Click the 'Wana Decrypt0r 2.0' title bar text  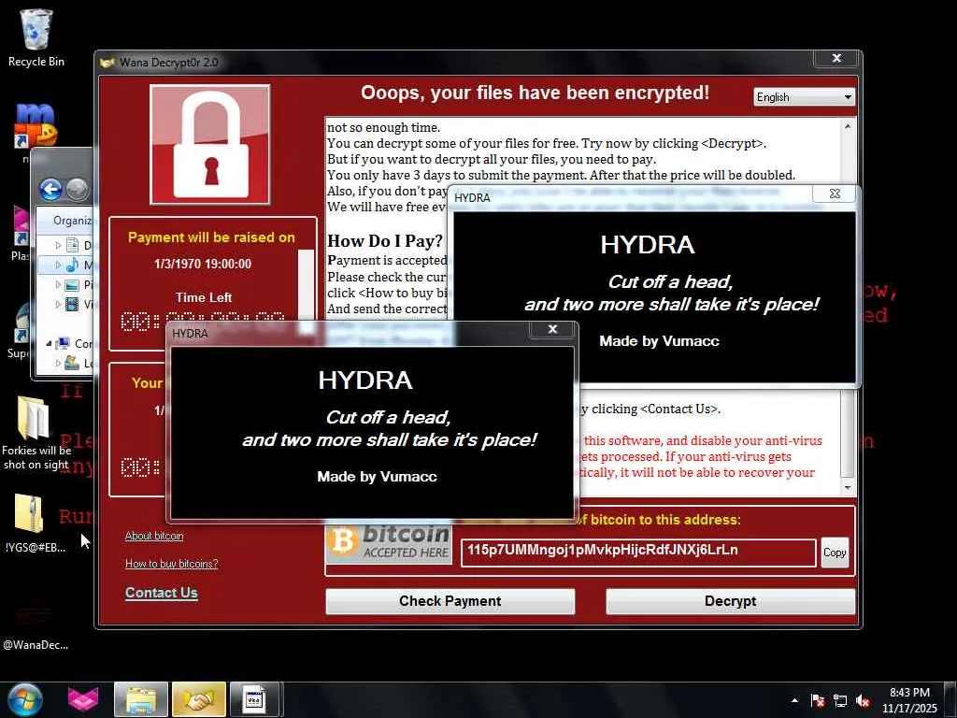pyautogui.click(x=168, y=63)
